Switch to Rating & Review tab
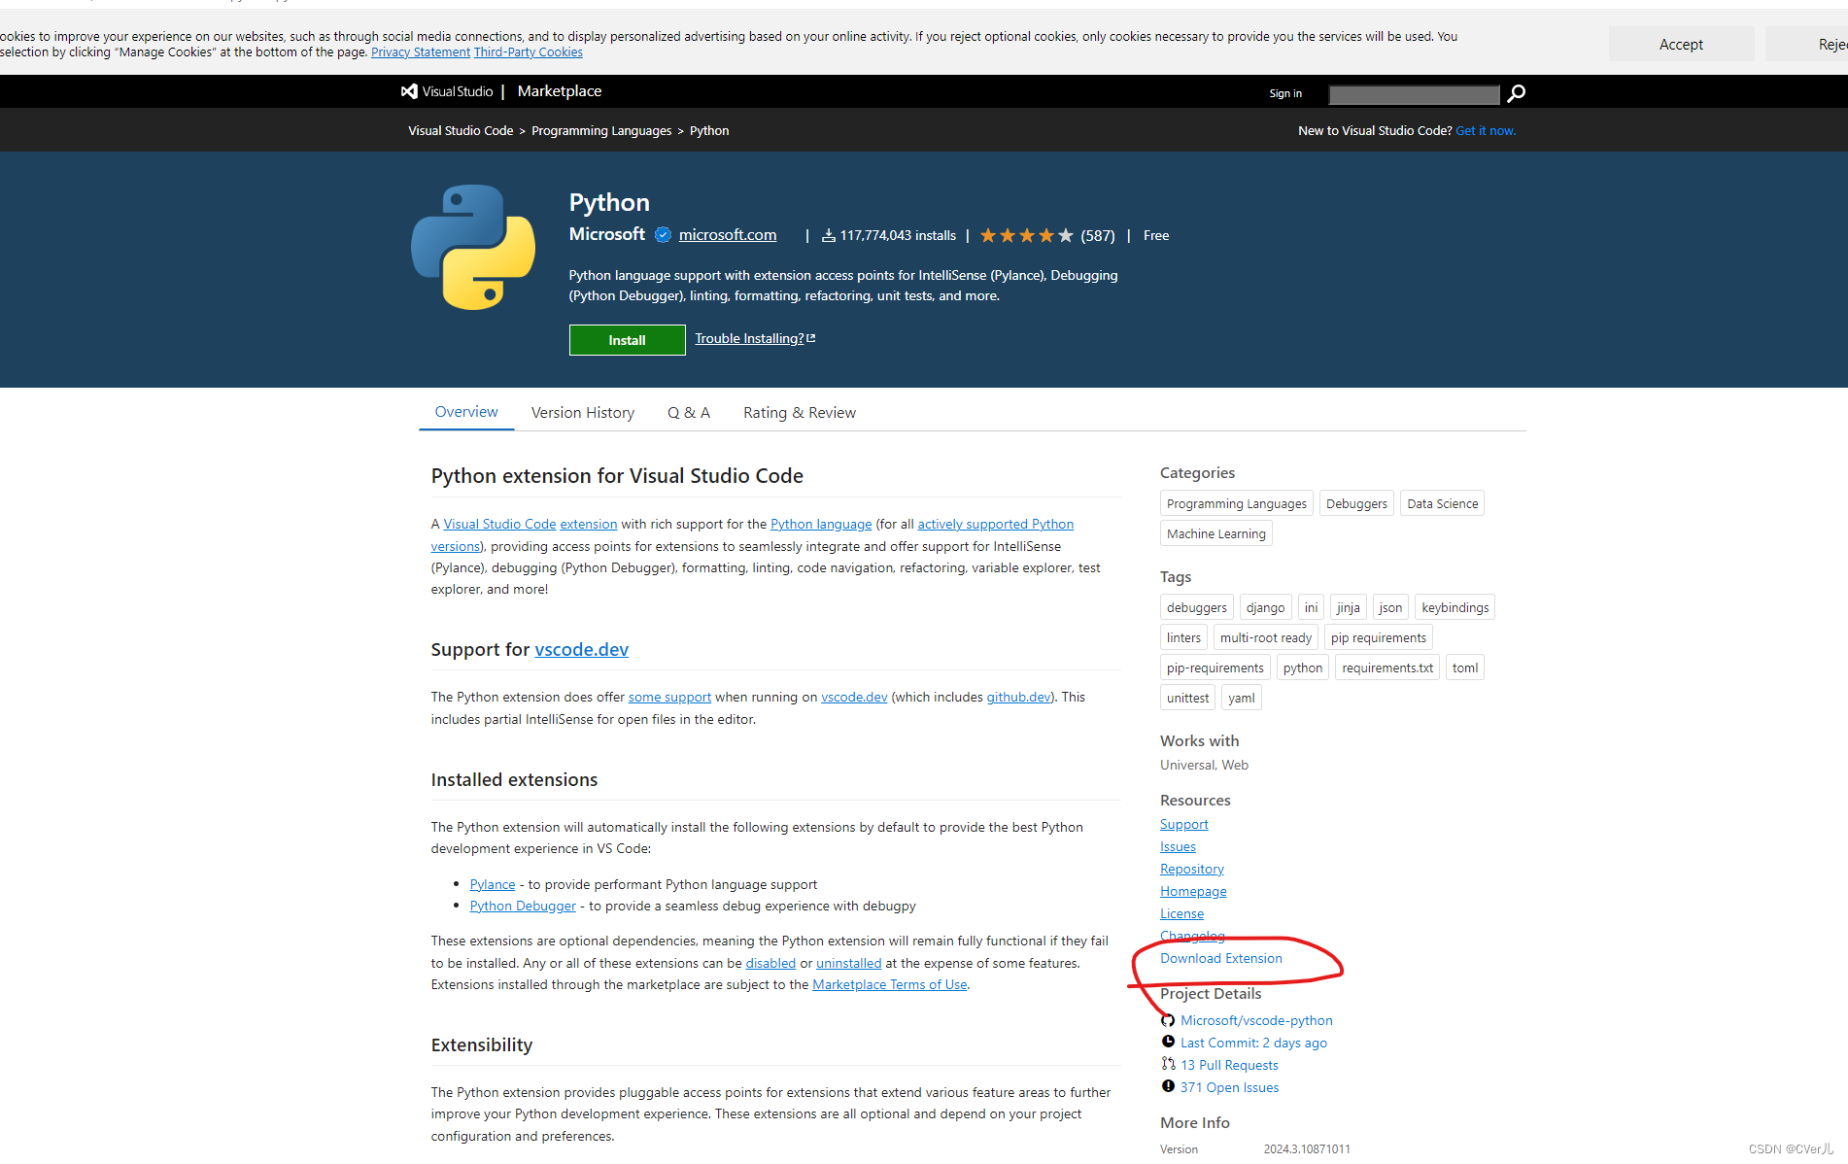This screenshot has width=1848, height=1164. point(800,413)
